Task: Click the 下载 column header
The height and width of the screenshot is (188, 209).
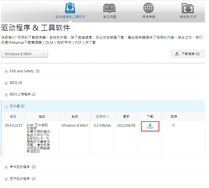Action: [x=150, y=116]
